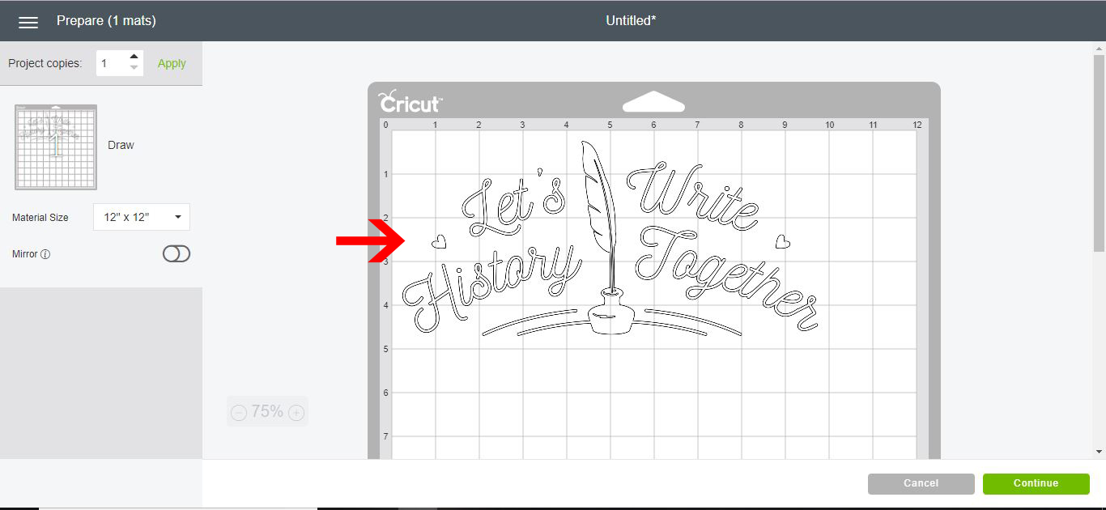Apply the project copies setting
This screenshot has width=1106, height=510.
(171, 62)
